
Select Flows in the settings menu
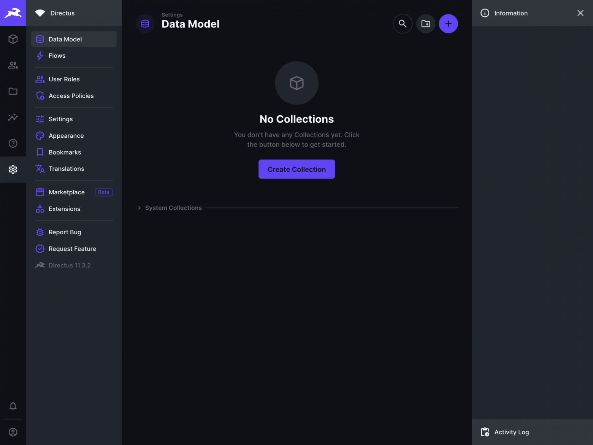(x=74, y=56)
